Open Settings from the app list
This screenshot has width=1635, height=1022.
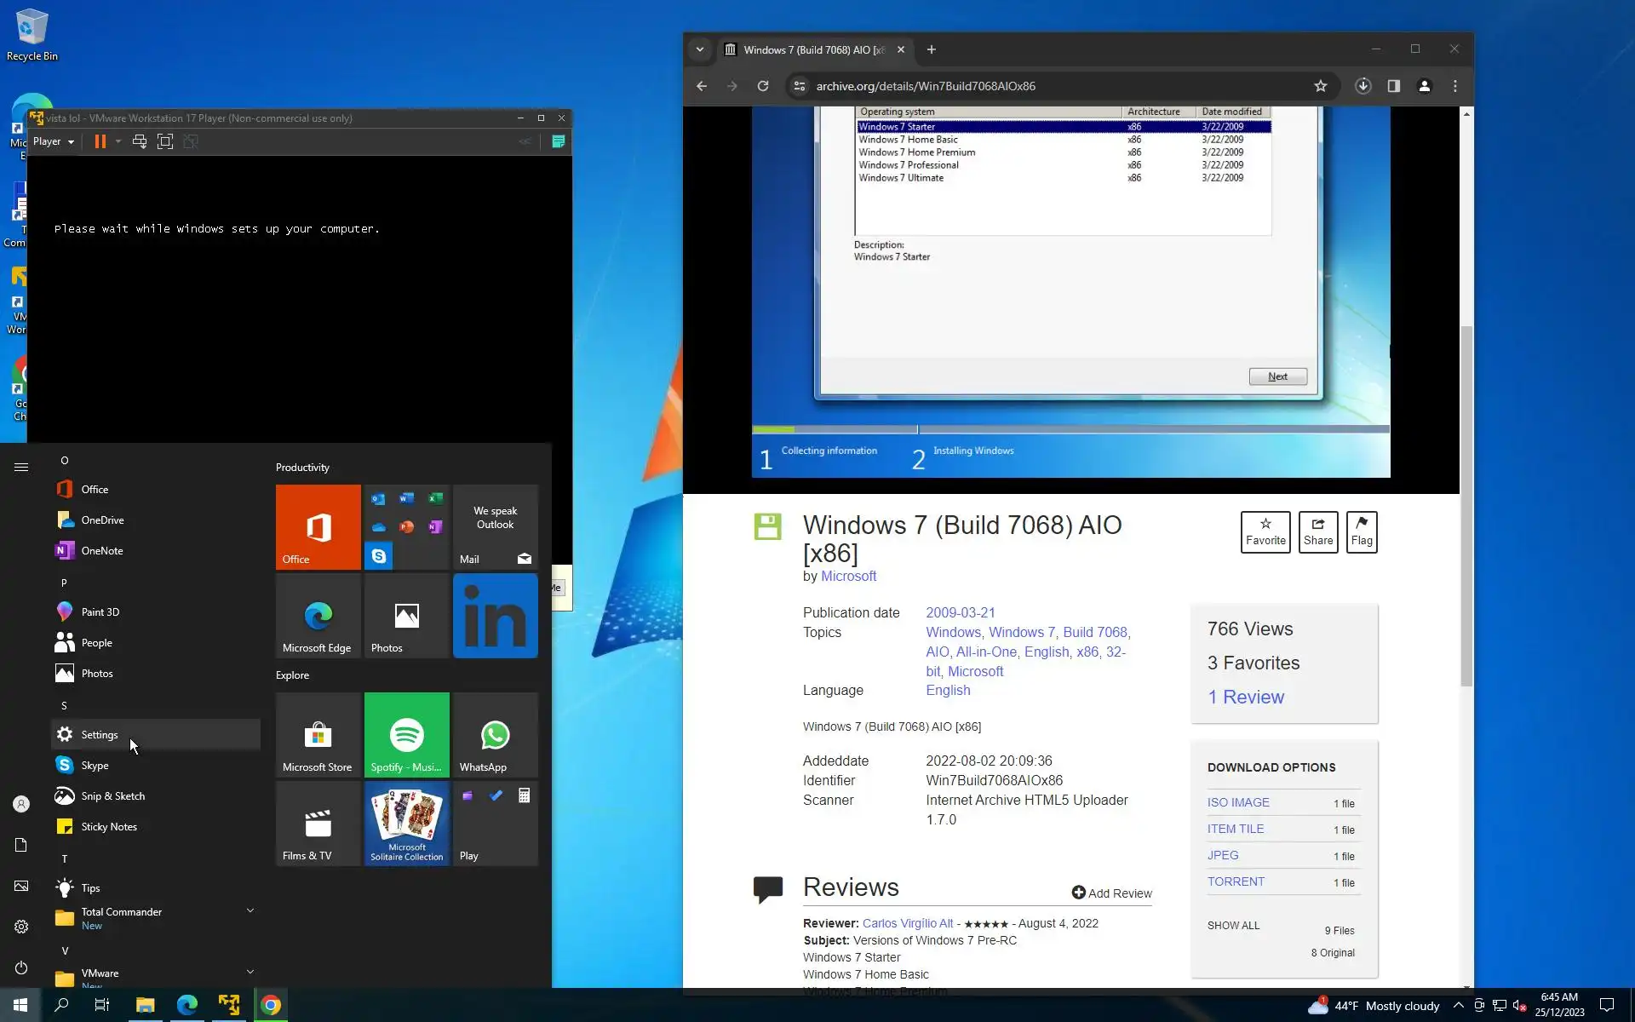pyautogui.click(x=100, y=735)
